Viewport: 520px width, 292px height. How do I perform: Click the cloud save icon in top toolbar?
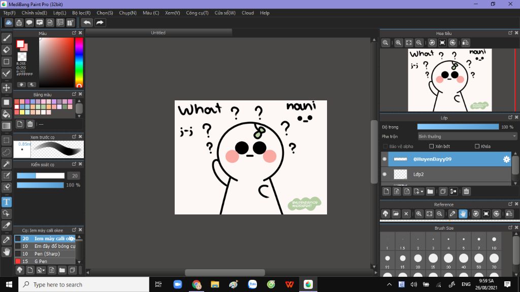pyautogui.click(x=9, y=22)
